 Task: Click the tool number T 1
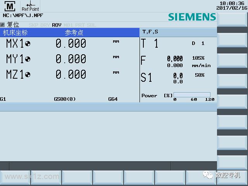[x=150, y=43]
